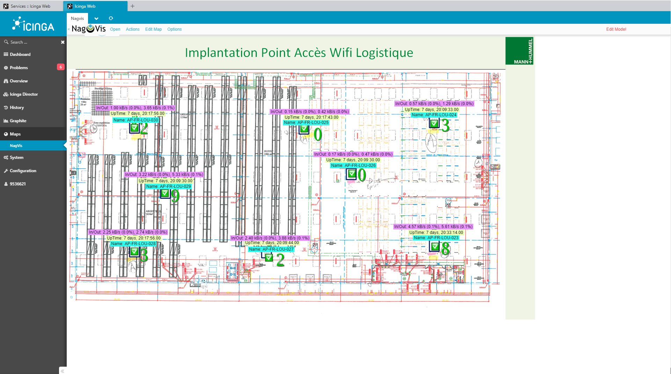Clear the sidebar search with X icon
The height and width of the screenshot is (374, 671).
(x=63, y=42)
